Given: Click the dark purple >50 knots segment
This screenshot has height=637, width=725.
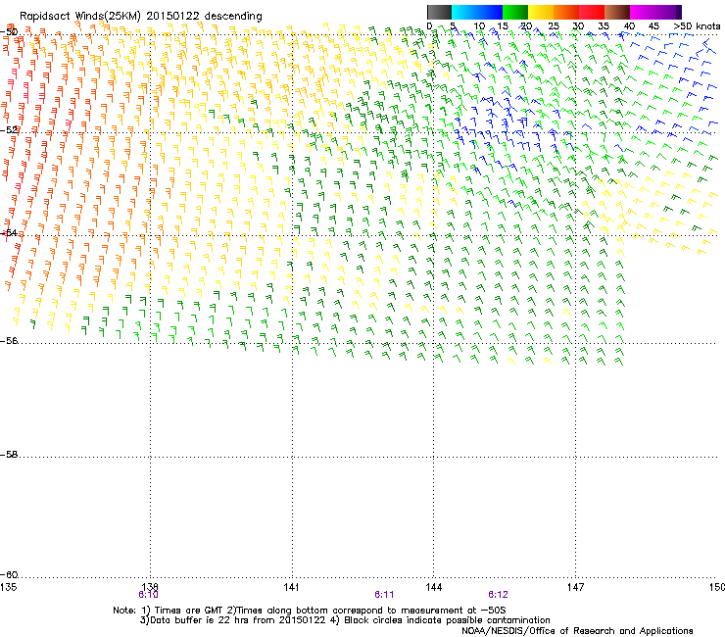Looking at the screenshot, I should click(678, 12).
